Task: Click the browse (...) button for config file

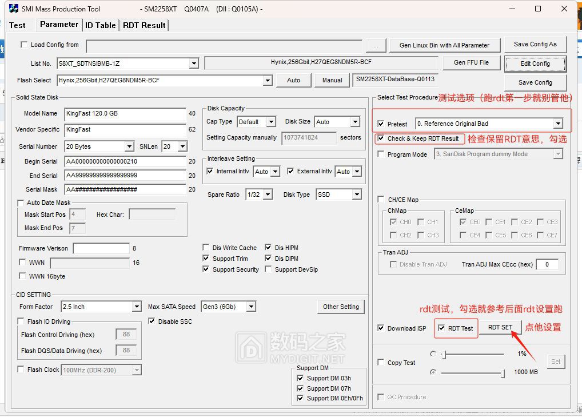Action: 376,46
